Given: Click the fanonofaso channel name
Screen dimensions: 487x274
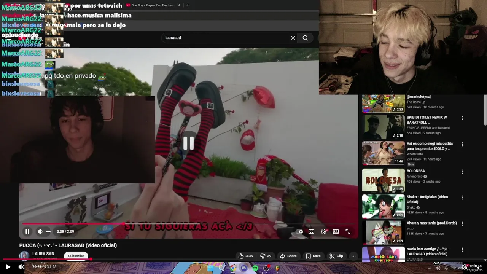Looking at the screenshot, I should point(415,177).
